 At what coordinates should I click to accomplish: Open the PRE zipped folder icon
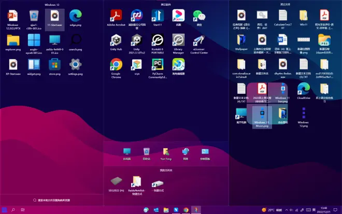pos(324,44)
